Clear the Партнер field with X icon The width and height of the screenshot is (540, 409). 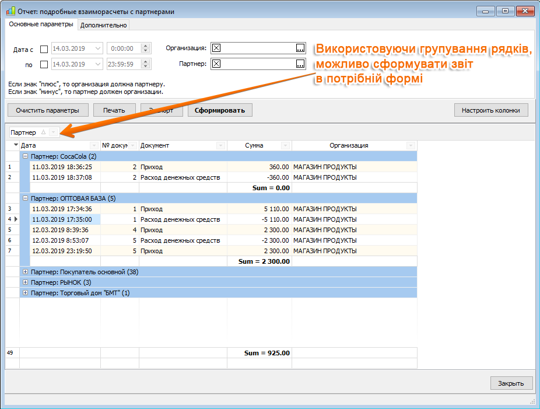point(216,64)
